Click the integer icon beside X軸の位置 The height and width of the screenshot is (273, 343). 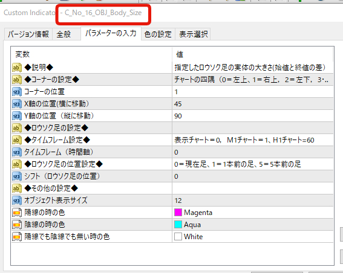pyautogui.click(x=17, y=104)
